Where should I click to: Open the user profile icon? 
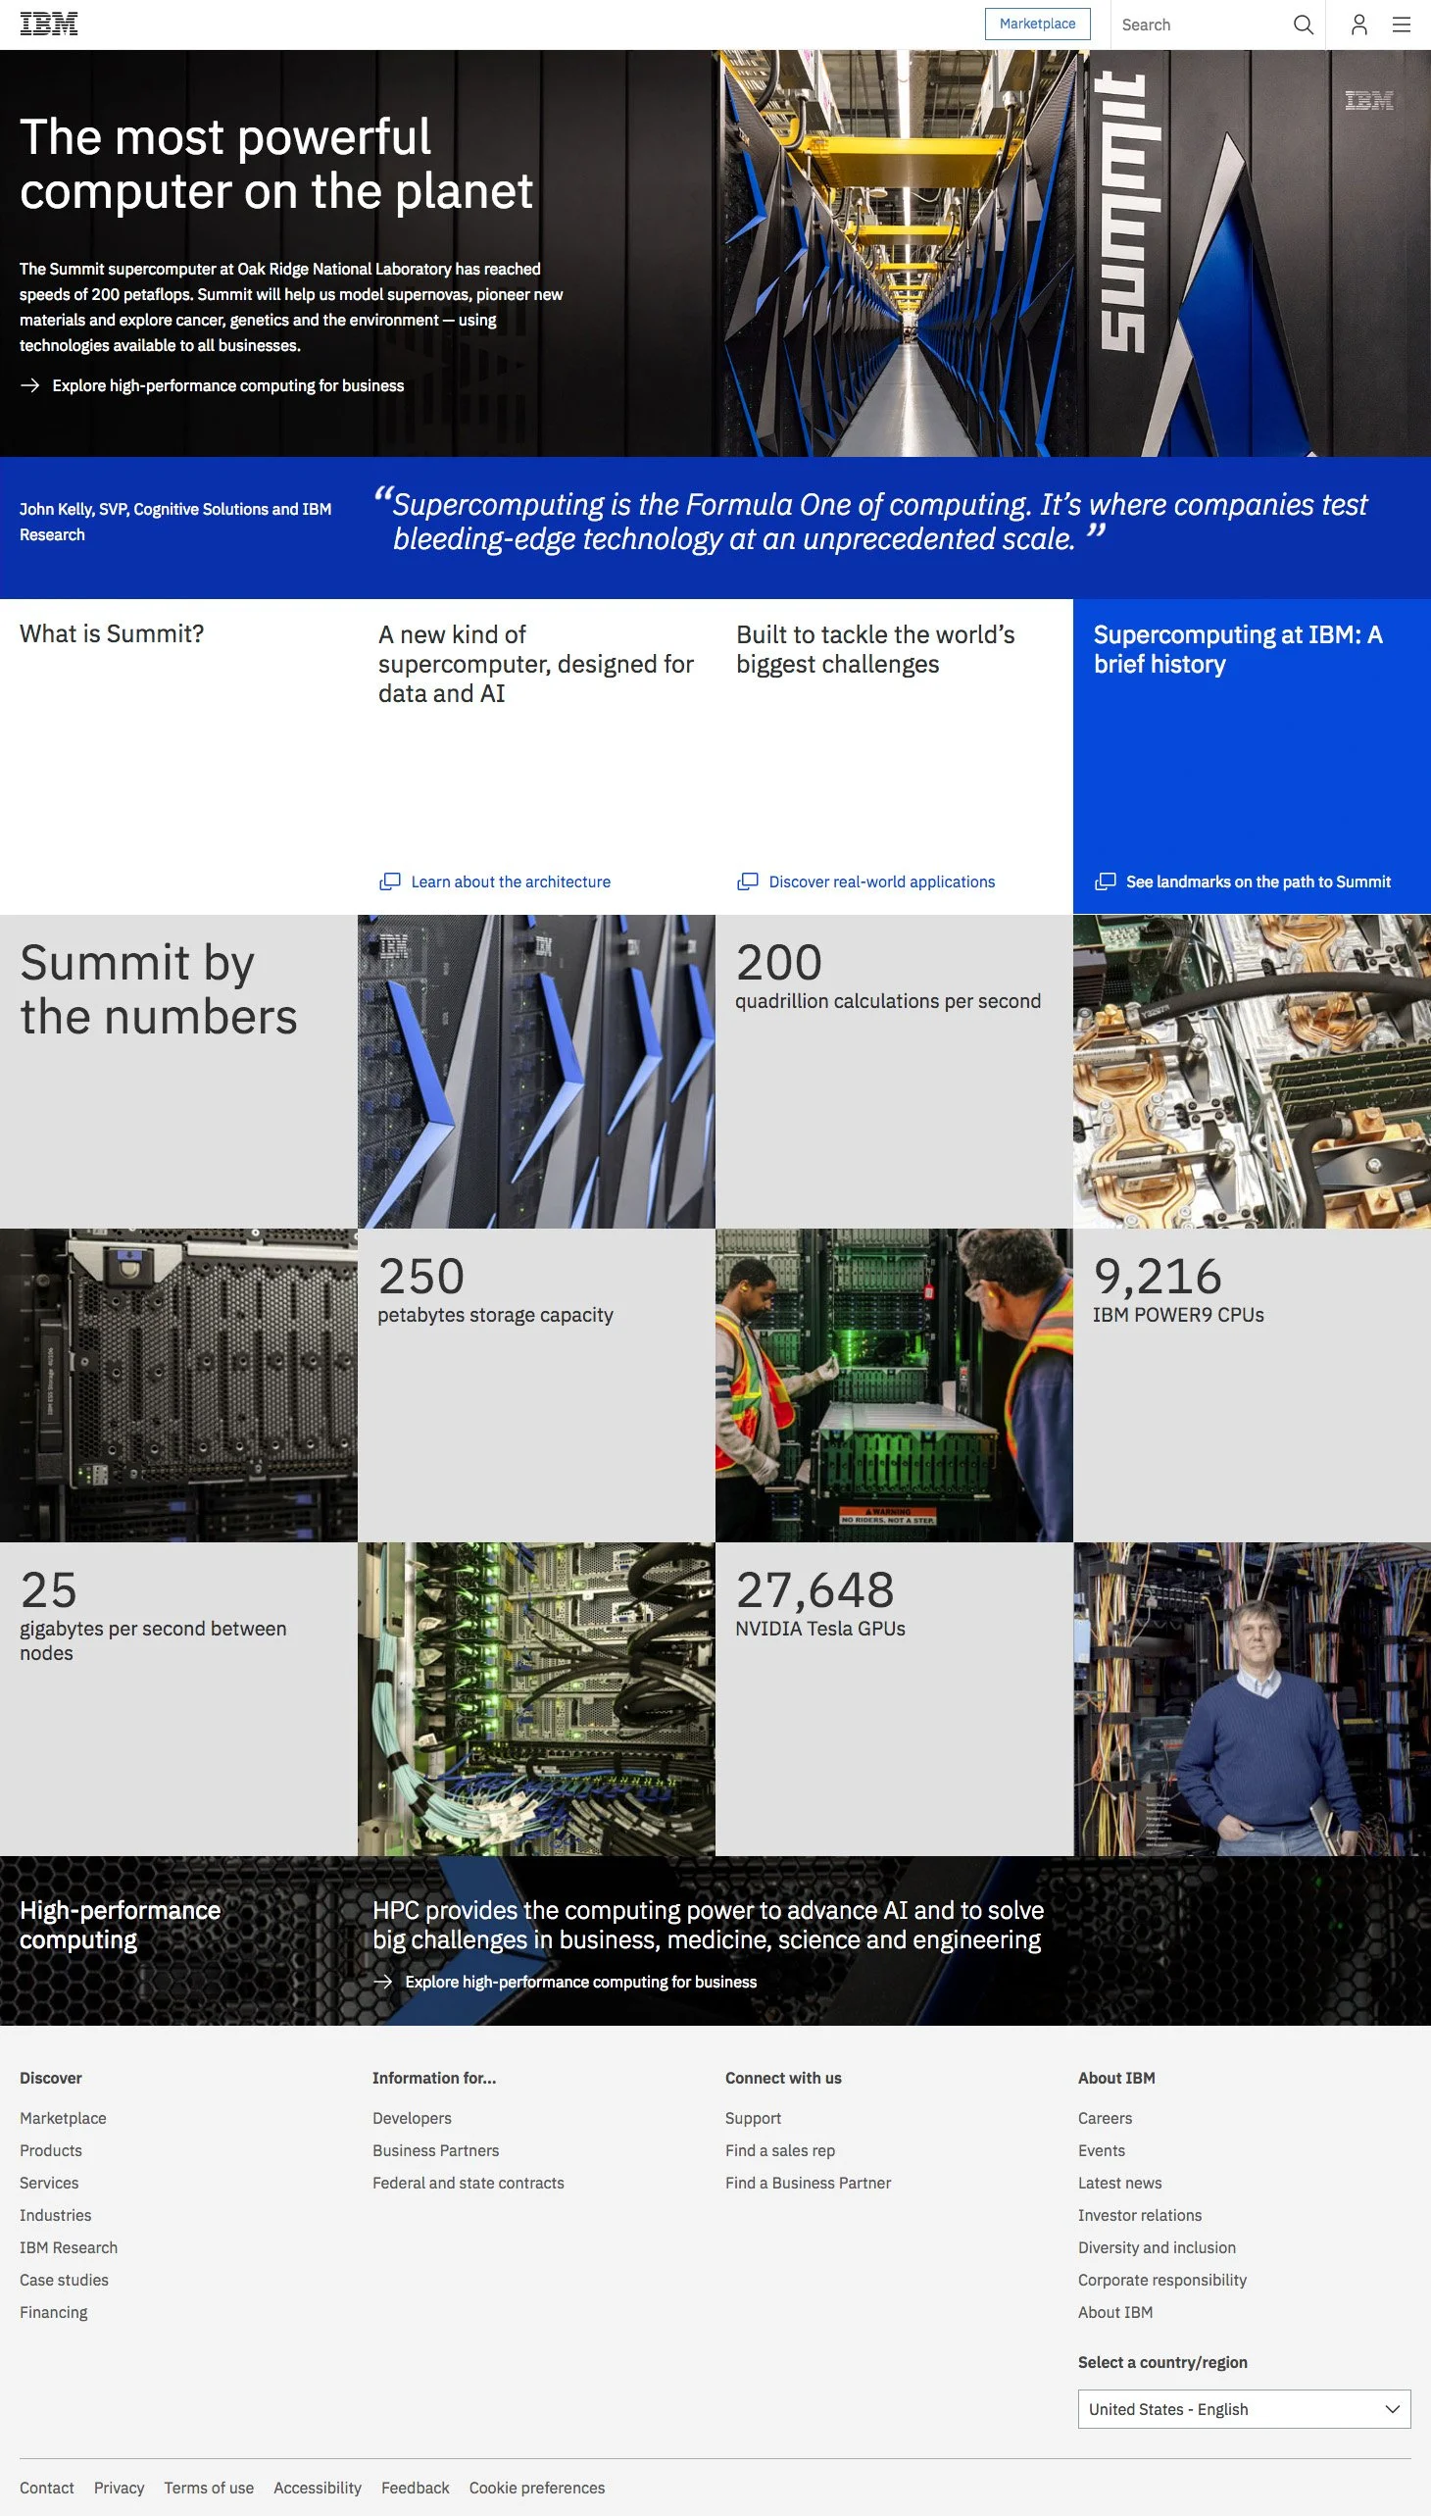point(1358,25)
